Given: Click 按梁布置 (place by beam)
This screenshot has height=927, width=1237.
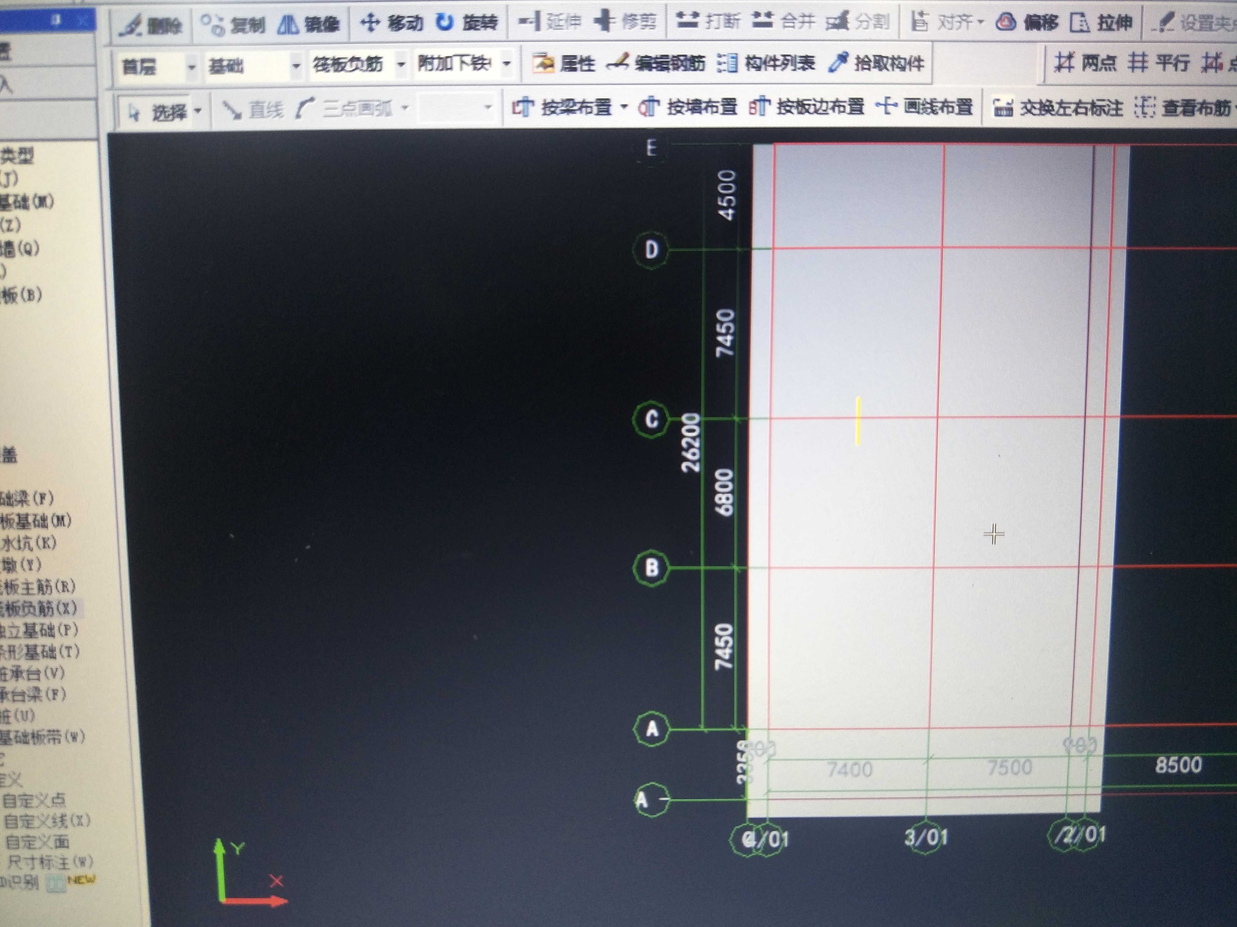Looking at the screenshot, I should pos(562,107).
